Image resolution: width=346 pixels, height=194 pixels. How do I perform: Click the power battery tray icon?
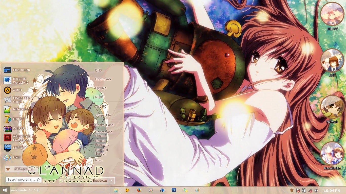pos(304,190)
